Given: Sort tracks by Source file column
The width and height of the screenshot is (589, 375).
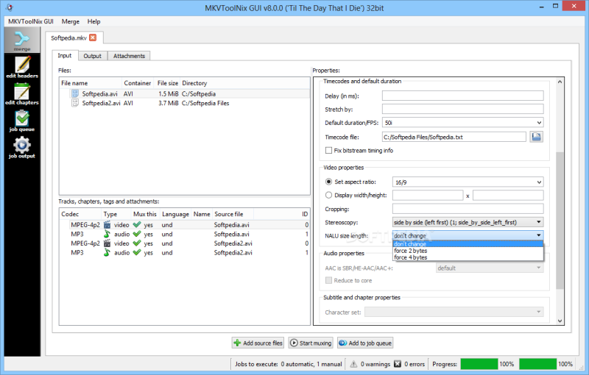Looking at the screenshot, I should point(233,214).
